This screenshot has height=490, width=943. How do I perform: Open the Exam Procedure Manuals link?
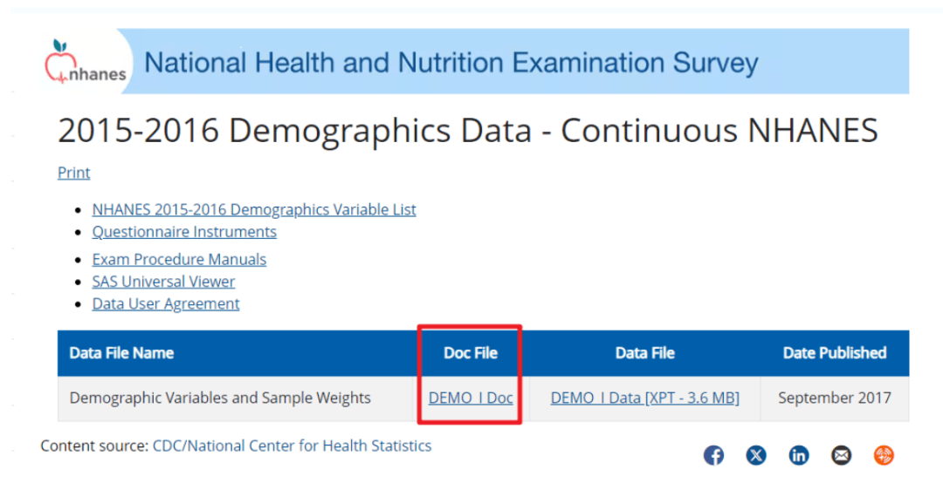coord(179,260)
